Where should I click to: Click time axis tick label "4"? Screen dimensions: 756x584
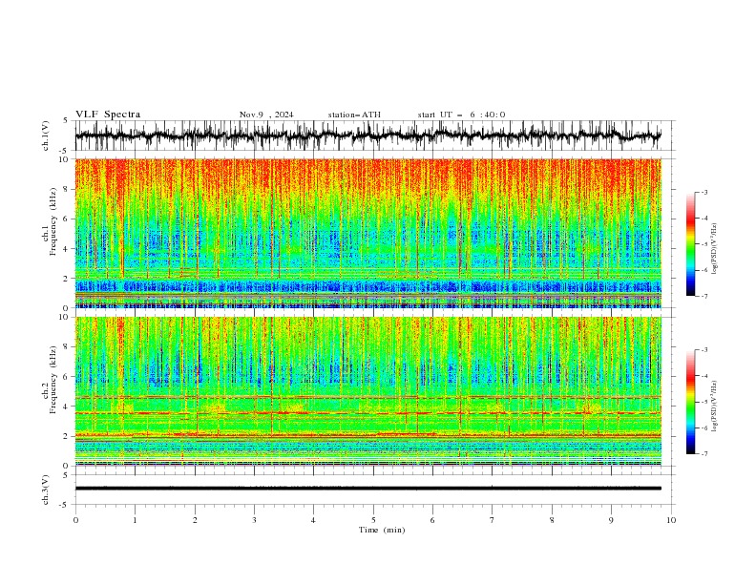click(313, 520)
